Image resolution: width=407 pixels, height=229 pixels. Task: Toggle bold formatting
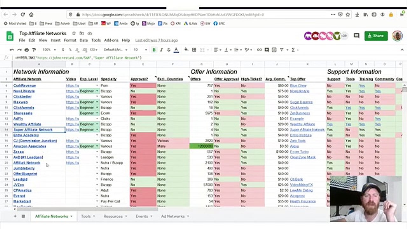pyautogui.click(x=154, y=50)
